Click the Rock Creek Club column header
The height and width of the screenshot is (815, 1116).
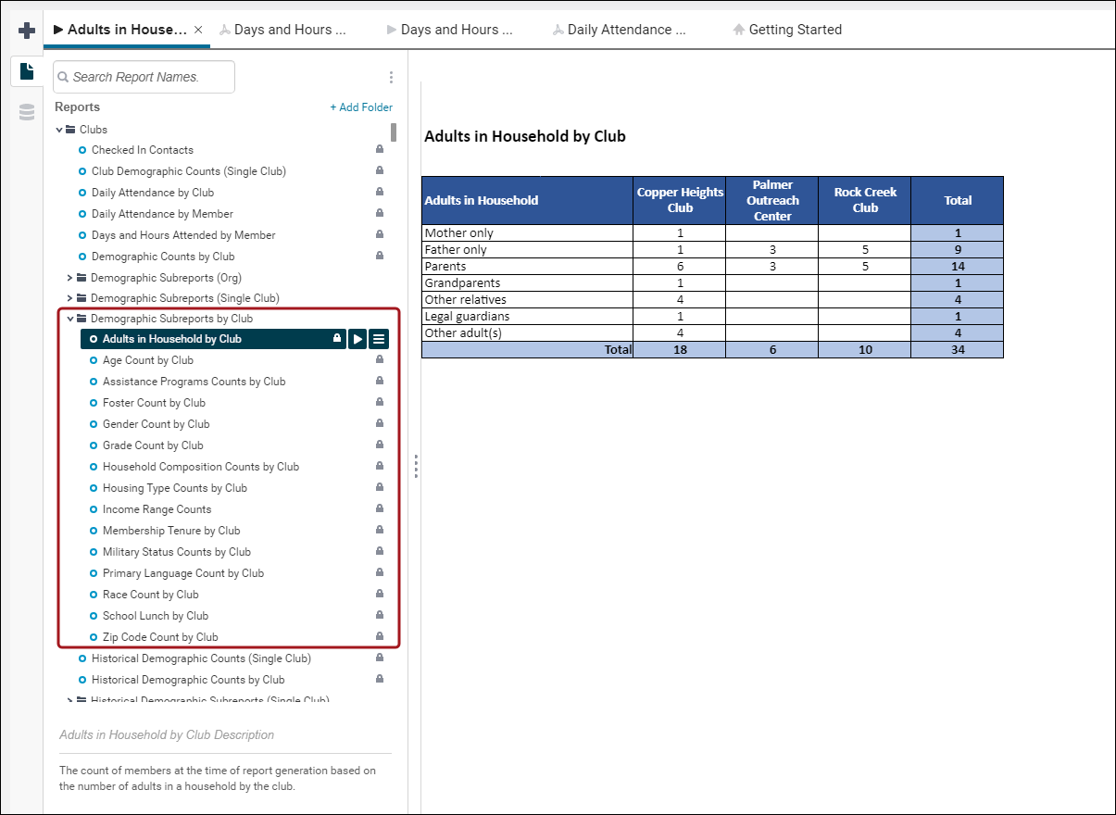point(865,200)
